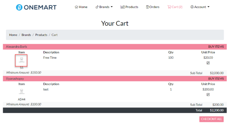Viewport: 231px width, 125px height.
Task: Click Brands in the breadcrumb
Action: pos(26,35)
